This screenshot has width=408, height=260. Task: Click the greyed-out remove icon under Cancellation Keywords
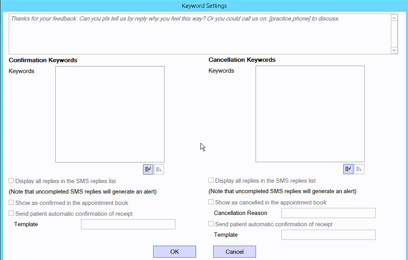[359, 169]
